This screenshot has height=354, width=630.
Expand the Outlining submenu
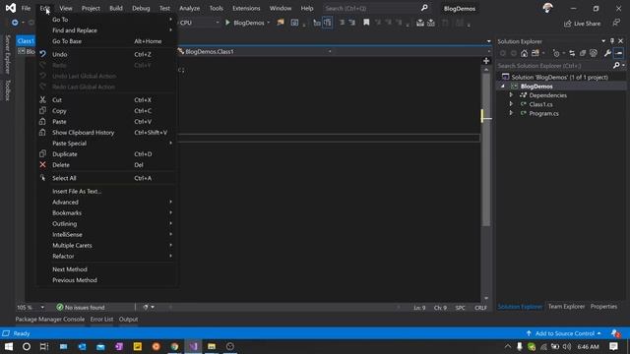106,224
